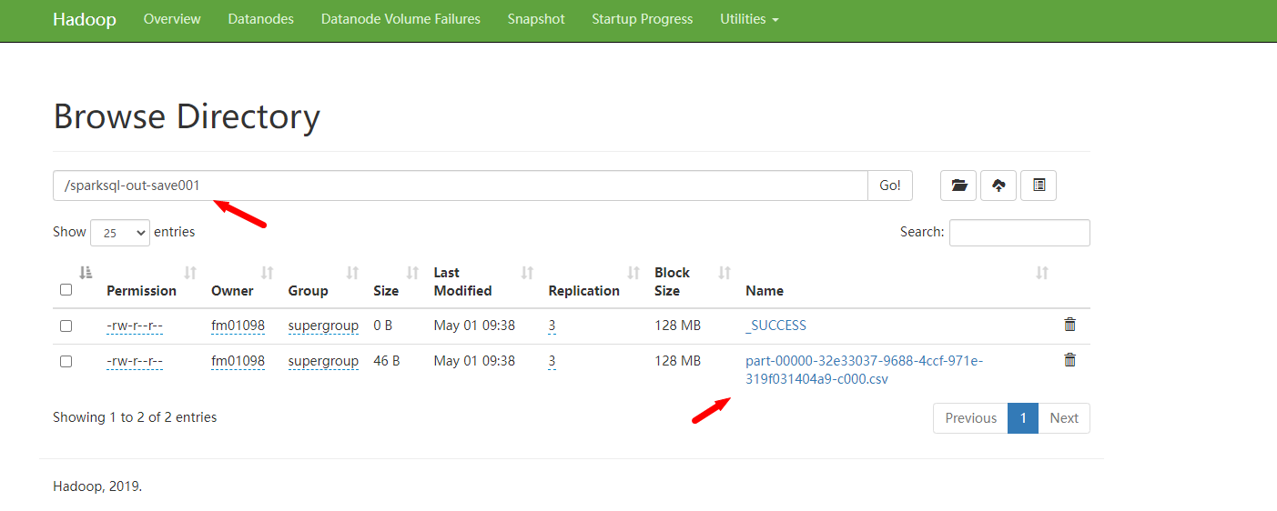Open the Show entries count dropdown
The image size is (1277, 511).
pyautogui.click(x=120, y=233)
